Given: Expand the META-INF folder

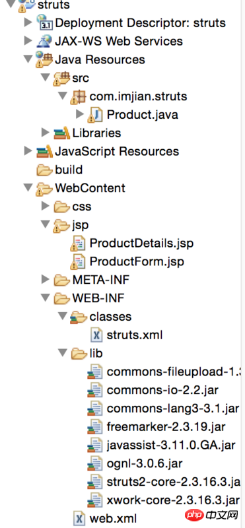Looking at the screenshot, I should 46,279.
